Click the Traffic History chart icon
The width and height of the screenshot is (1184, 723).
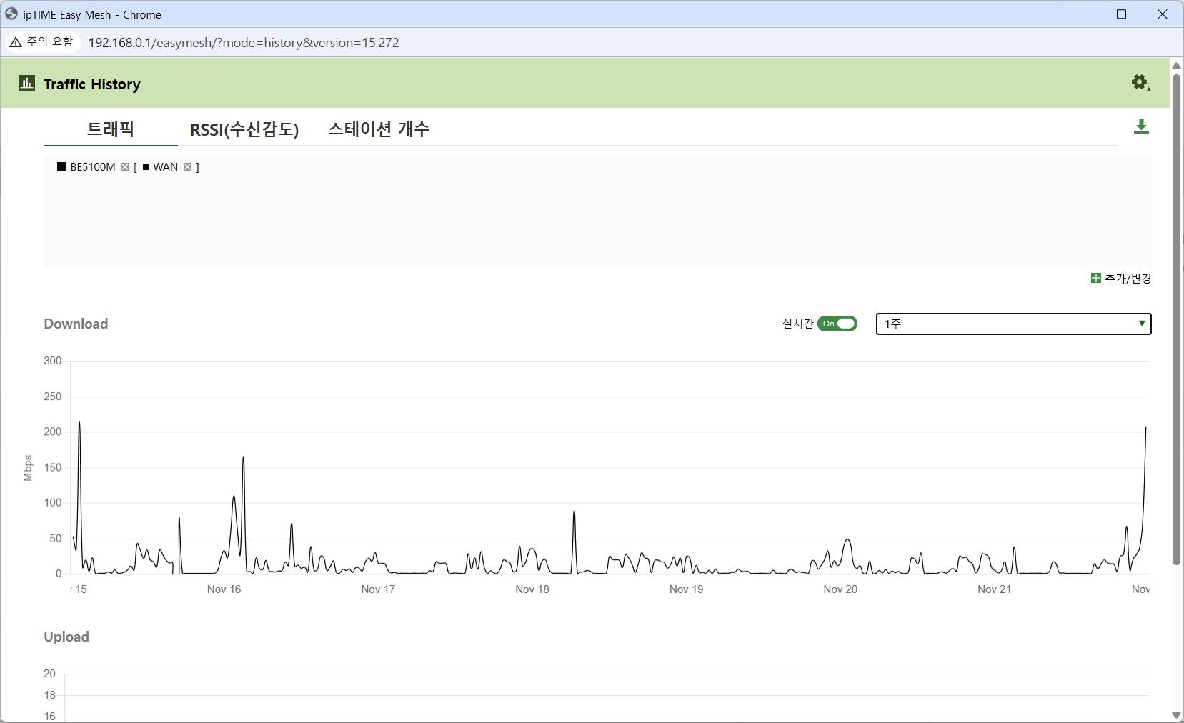pos(26,83)
